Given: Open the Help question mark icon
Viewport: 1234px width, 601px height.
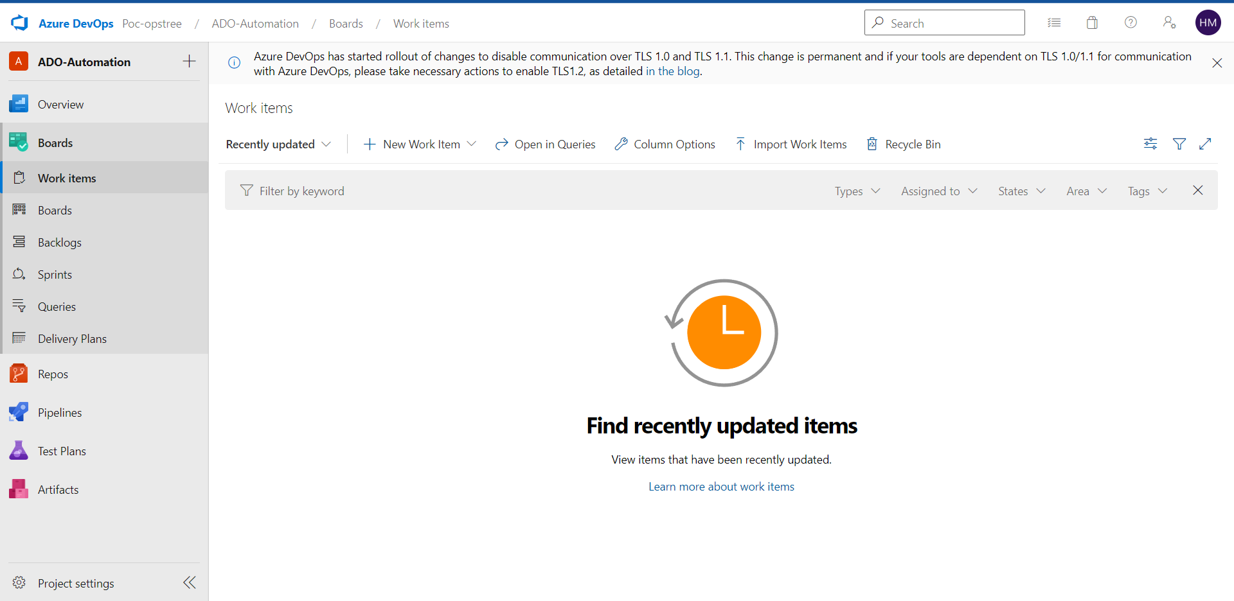Looking at the screenshot, I should (x=1131, y=22).
